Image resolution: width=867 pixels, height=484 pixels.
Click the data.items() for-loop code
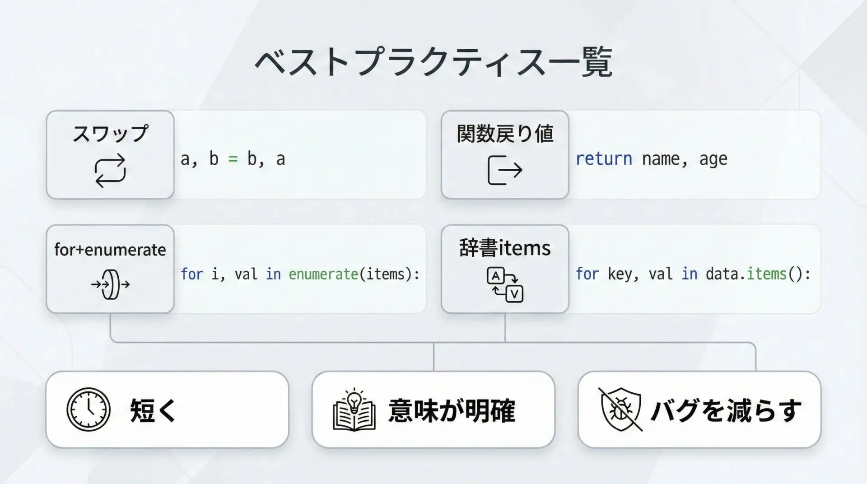click(x=693, y=274)
